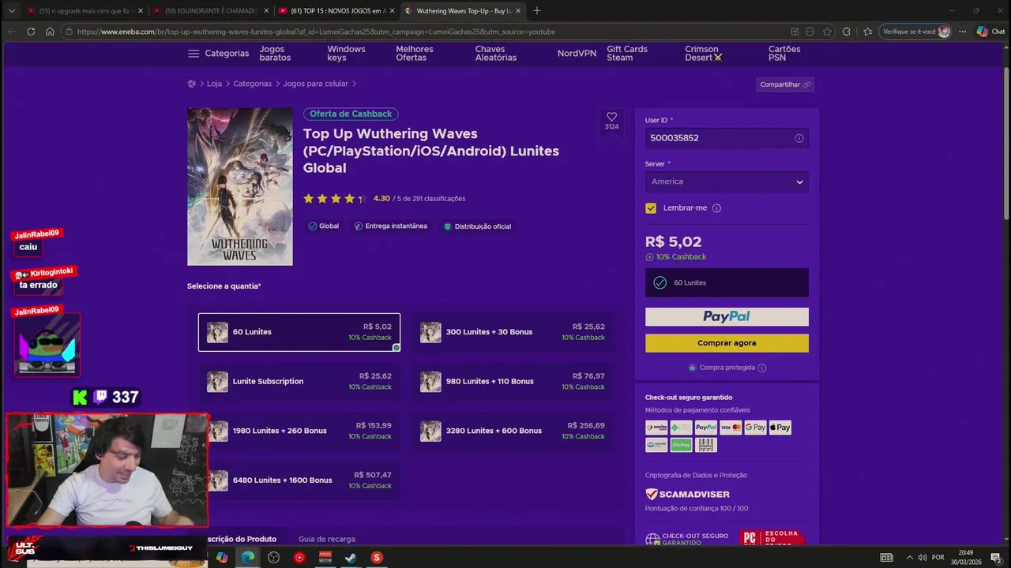The width and height of the screenshot is (1011, 568).
Task: Open Chaves Aleatórias menu item
Action: coord(496,54)
